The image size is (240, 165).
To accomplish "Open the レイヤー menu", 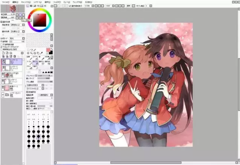I will pos(38,2).
